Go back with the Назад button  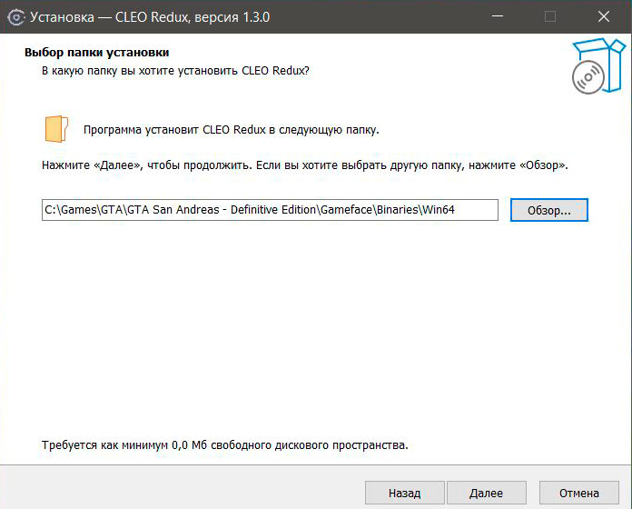[x=405, y=493]
